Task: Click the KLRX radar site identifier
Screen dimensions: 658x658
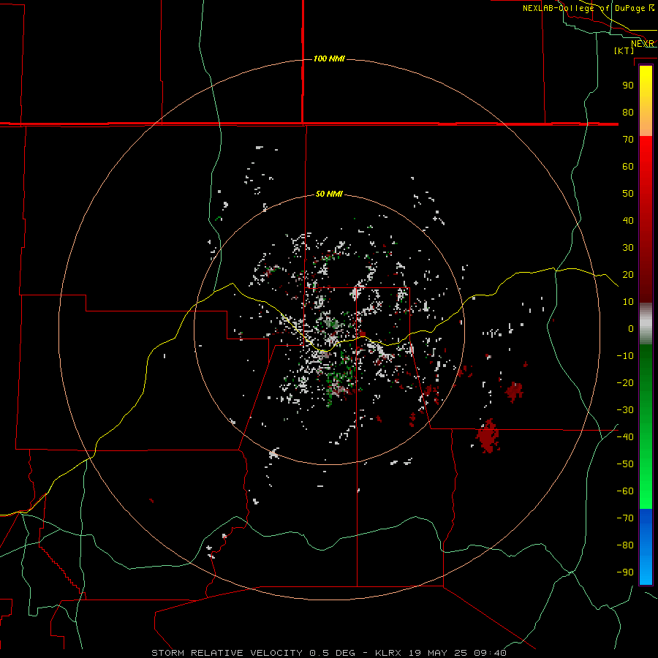Action: click(389, 653)
